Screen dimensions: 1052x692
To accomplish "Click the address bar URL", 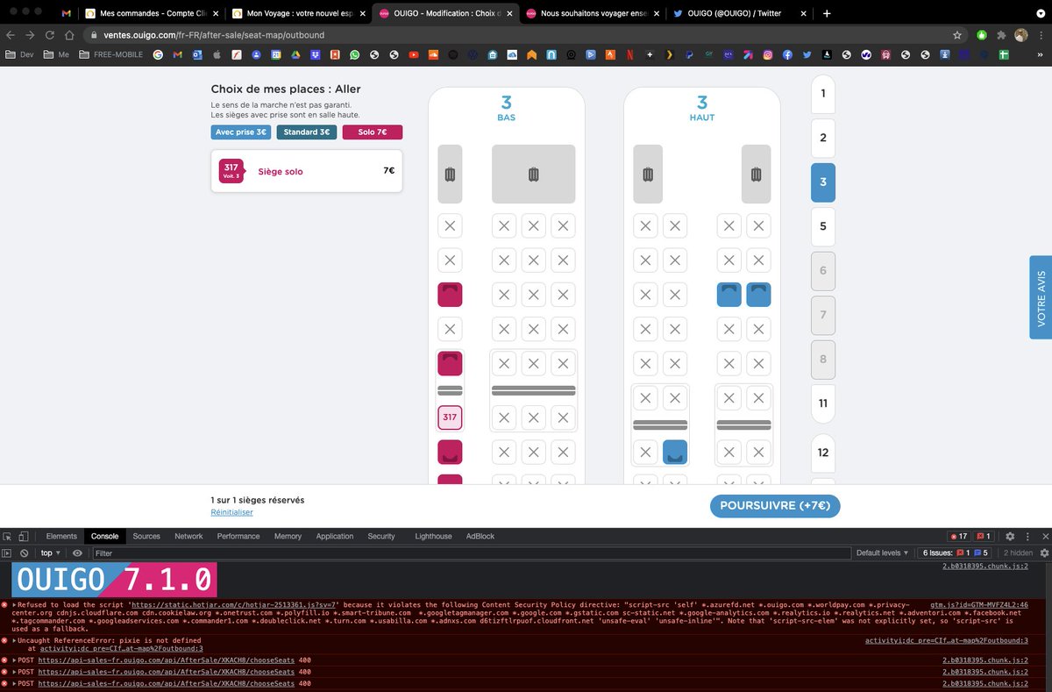I will (x=216, y=35).
